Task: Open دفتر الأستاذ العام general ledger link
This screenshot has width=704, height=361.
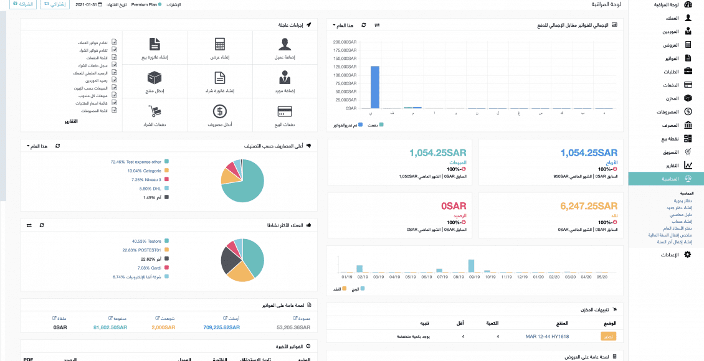Action: coord(677,228)
